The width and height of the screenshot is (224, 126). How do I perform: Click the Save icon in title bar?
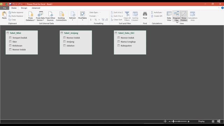pyautogui.click(x=10, y=4)
